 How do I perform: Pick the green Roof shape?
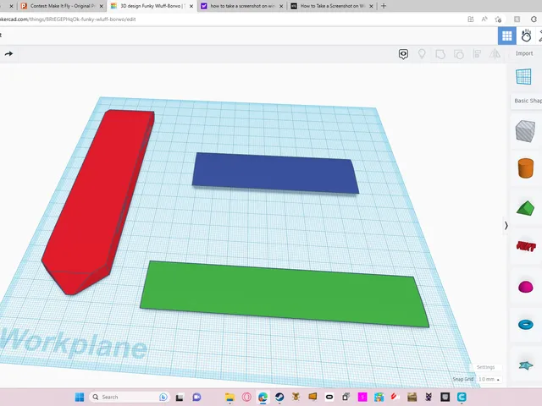pos(525,209)
